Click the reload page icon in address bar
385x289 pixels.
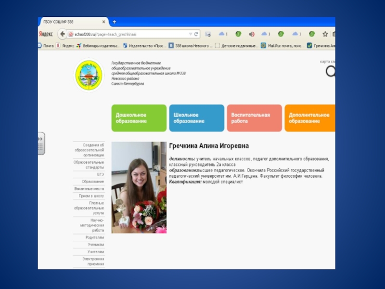(196, 34)
